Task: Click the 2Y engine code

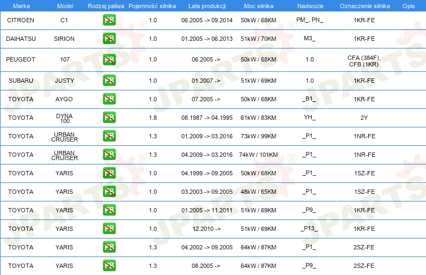Action: click(x=364, y=118)
